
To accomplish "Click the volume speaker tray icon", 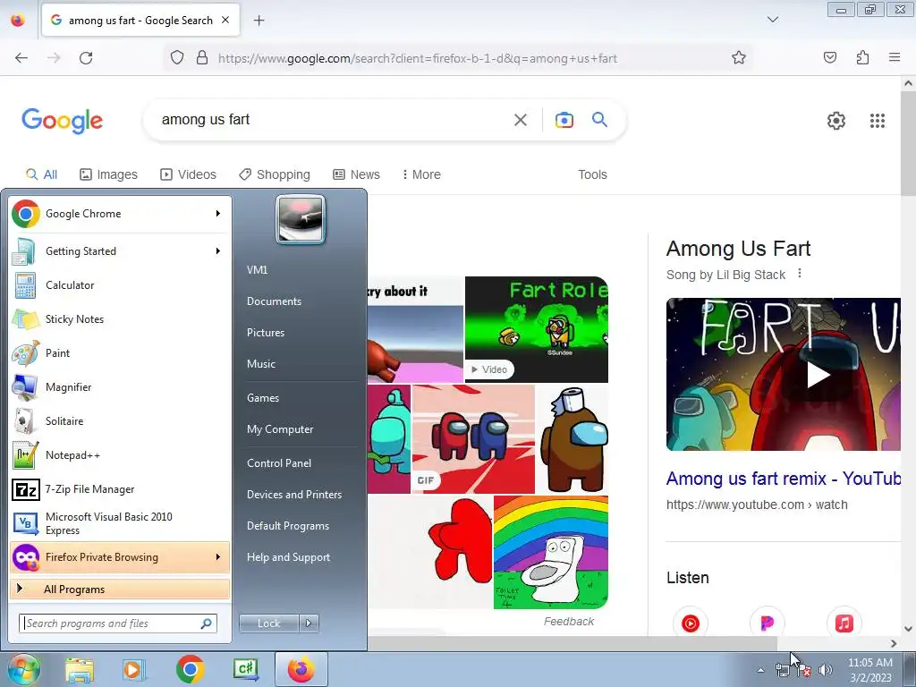I will pos(825,670).
